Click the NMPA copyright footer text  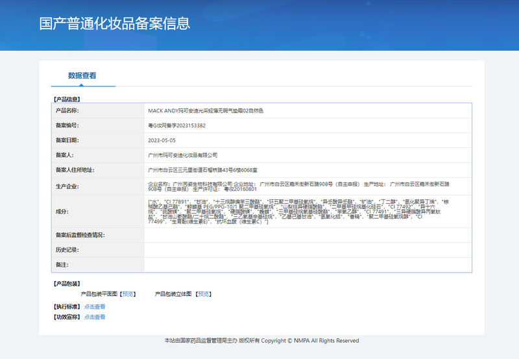click(x=261, y=341)
